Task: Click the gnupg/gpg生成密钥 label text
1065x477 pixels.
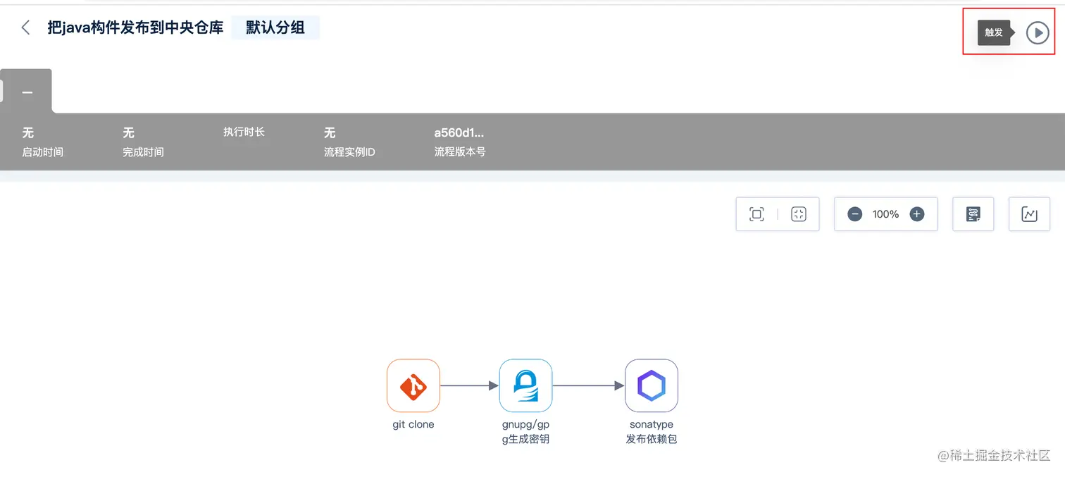Action: pos(525,432)
